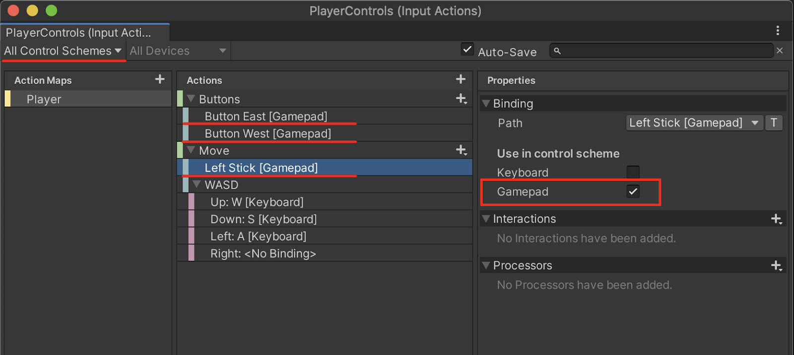The height and width of the screenshot is (355, 794).
Task: Open the All Control Schemes dropdown
Action: 63,51
